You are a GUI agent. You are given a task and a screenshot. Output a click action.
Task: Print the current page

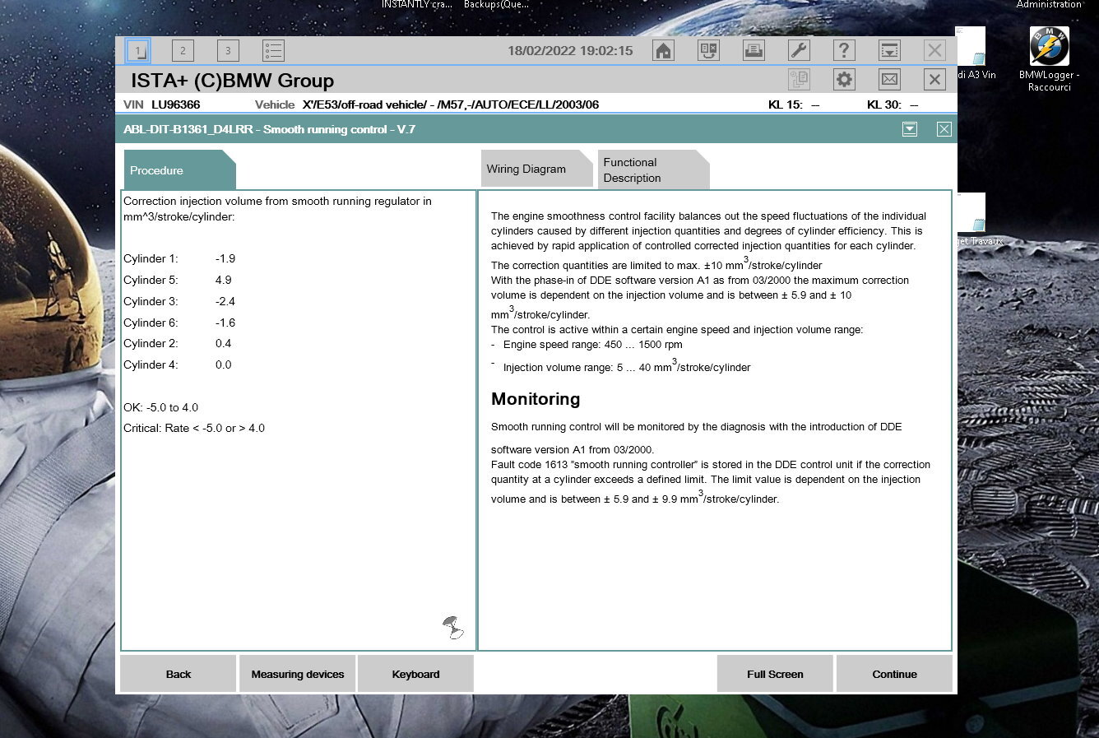[754, 51]
